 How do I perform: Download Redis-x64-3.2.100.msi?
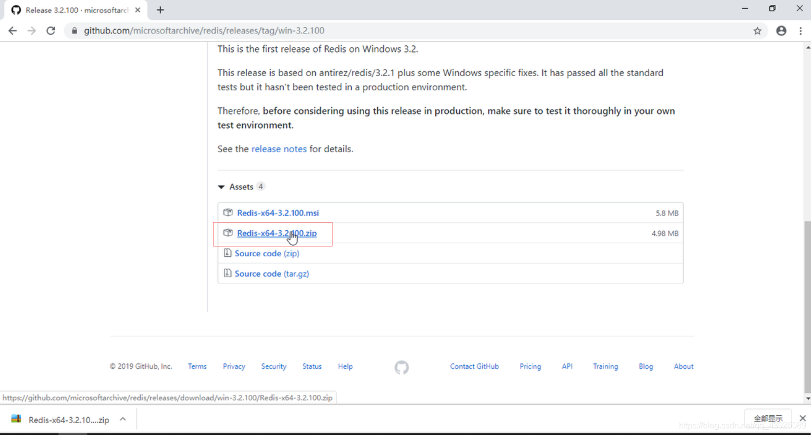[x=278, y=213]
